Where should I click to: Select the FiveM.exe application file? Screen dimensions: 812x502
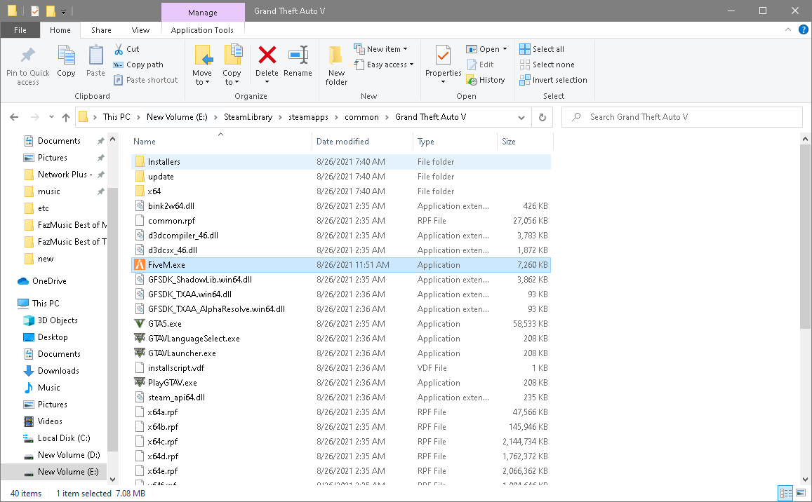341,265
